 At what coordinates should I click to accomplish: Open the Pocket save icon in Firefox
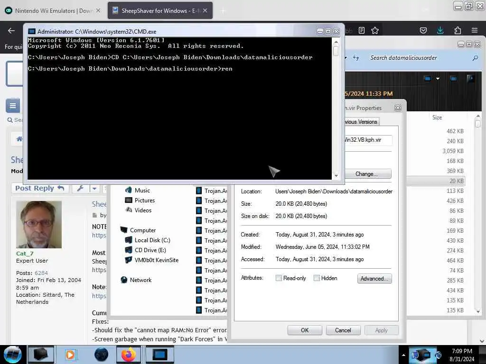(x=423, y=30)
